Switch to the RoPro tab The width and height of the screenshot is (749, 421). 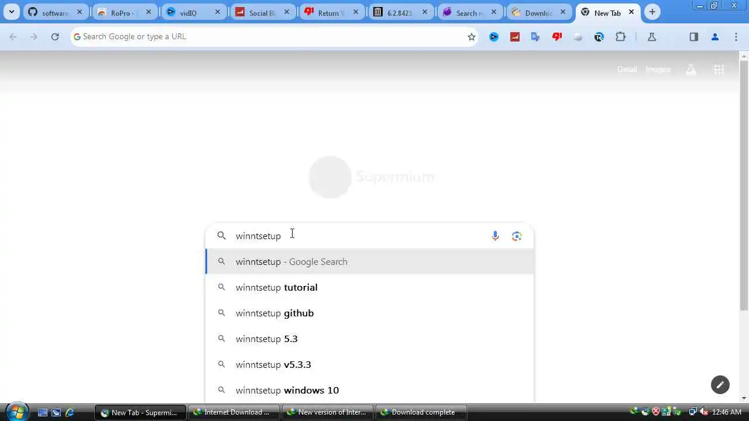pyautogui.click(x=125, y=12)
